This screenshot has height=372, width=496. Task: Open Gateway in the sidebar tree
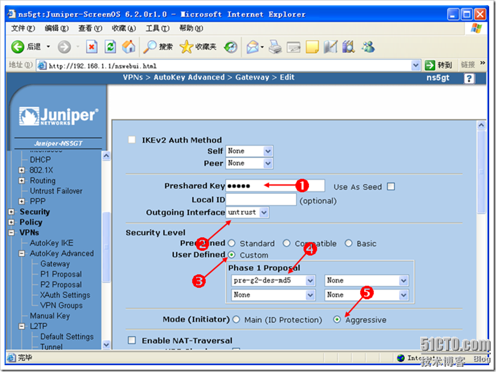point(55,264)
